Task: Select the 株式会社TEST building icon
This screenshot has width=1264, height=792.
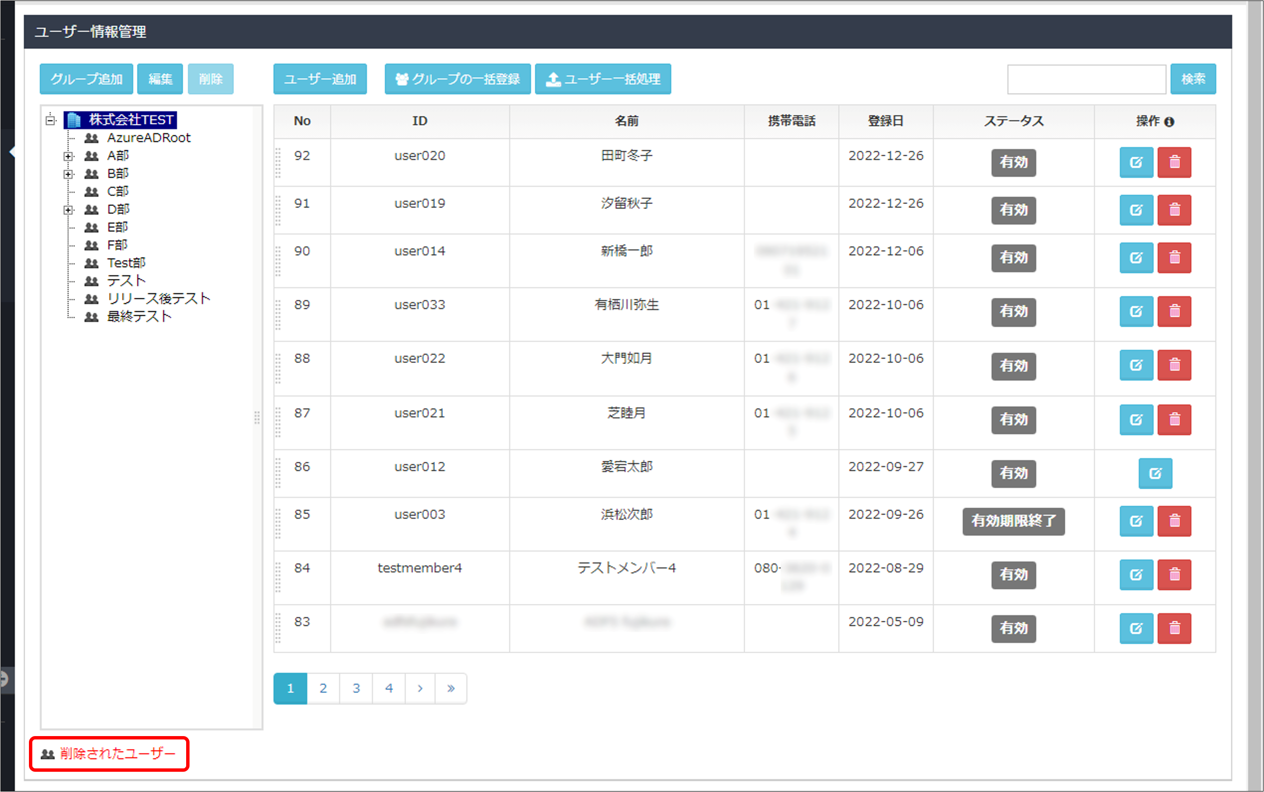Action: point(74,120)
